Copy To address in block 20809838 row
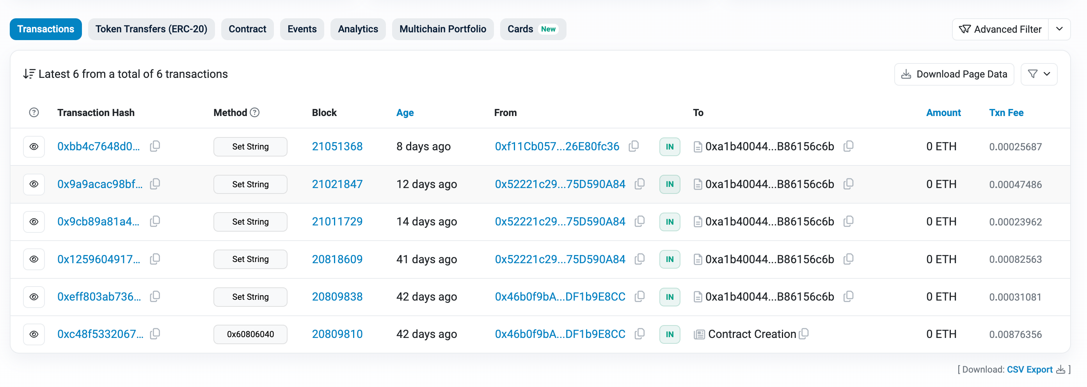Viewport: 1087px width, 387px height. coord(848,296)
